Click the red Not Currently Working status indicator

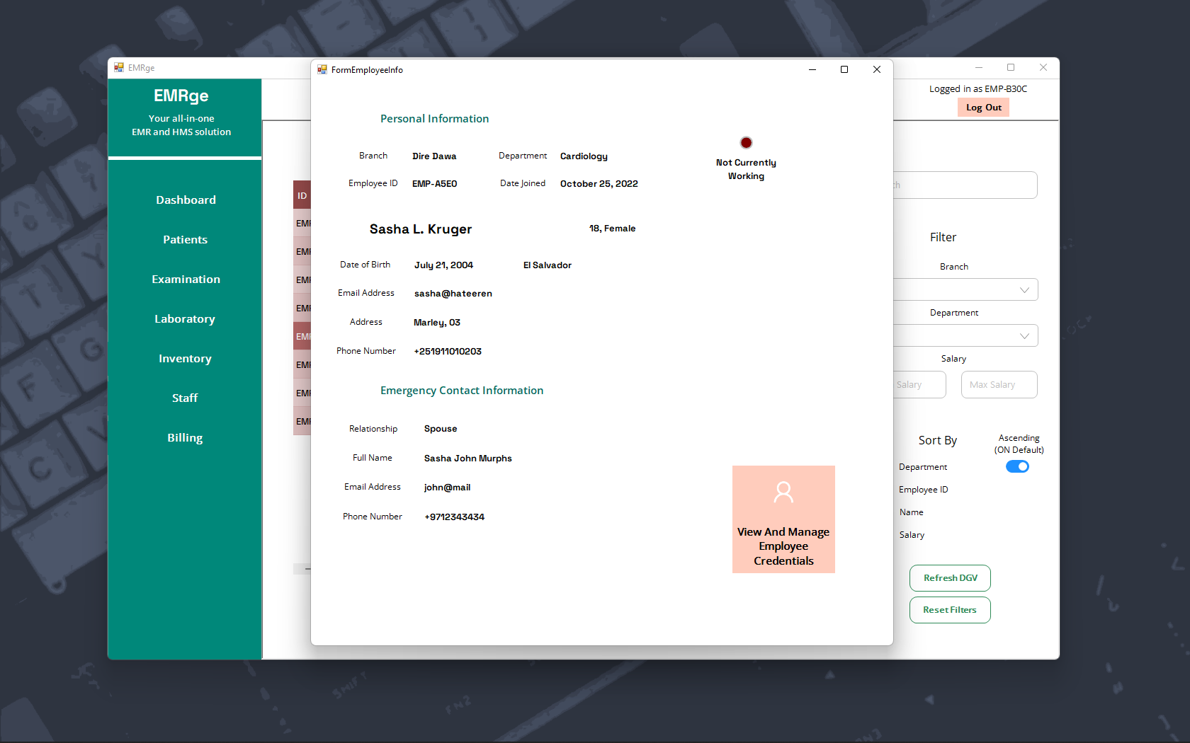(x=746, y=142)
